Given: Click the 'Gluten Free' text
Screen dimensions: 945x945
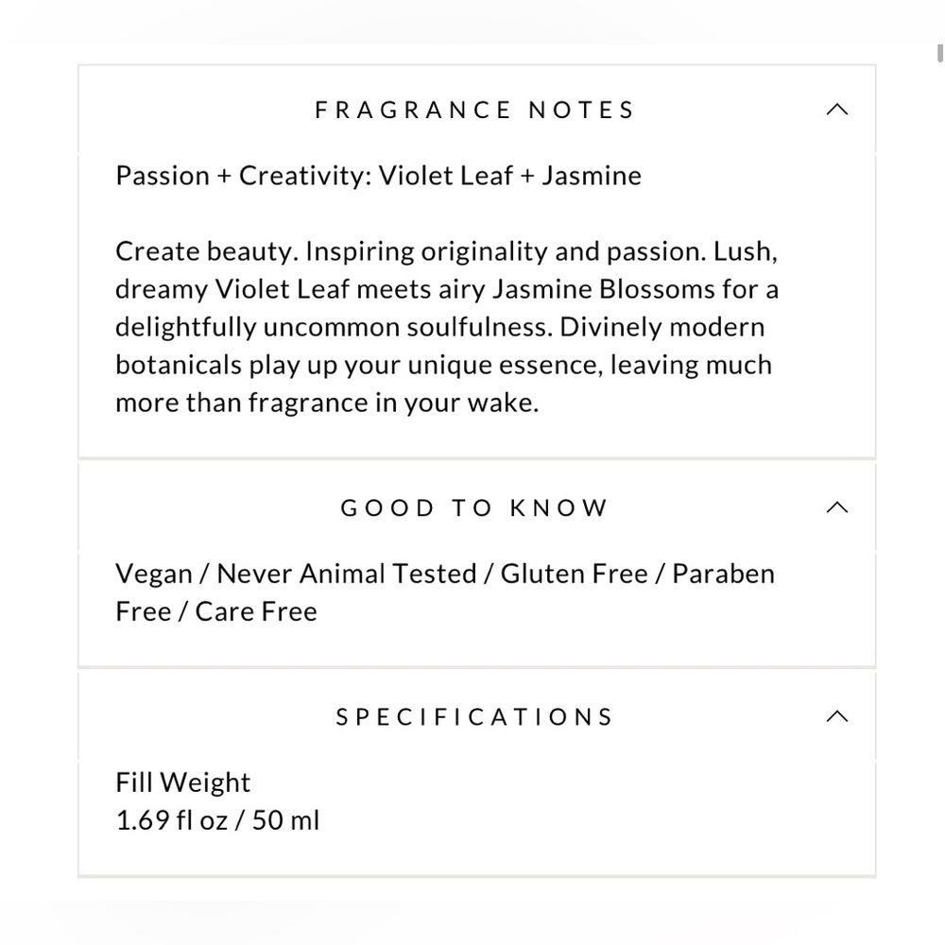Looking at the screenshot, I should 574,574.
